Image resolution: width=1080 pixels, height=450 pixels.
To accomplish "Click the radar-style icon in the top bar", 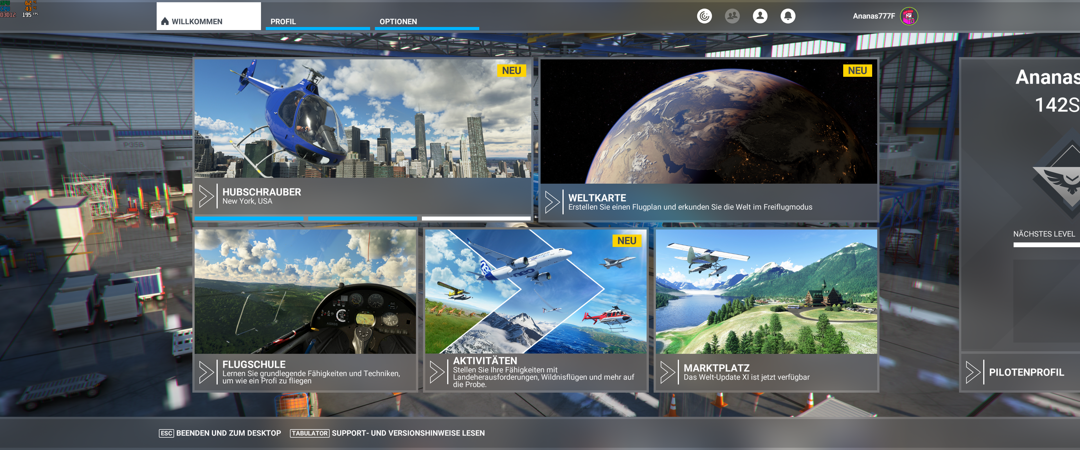I will point(704,16).
